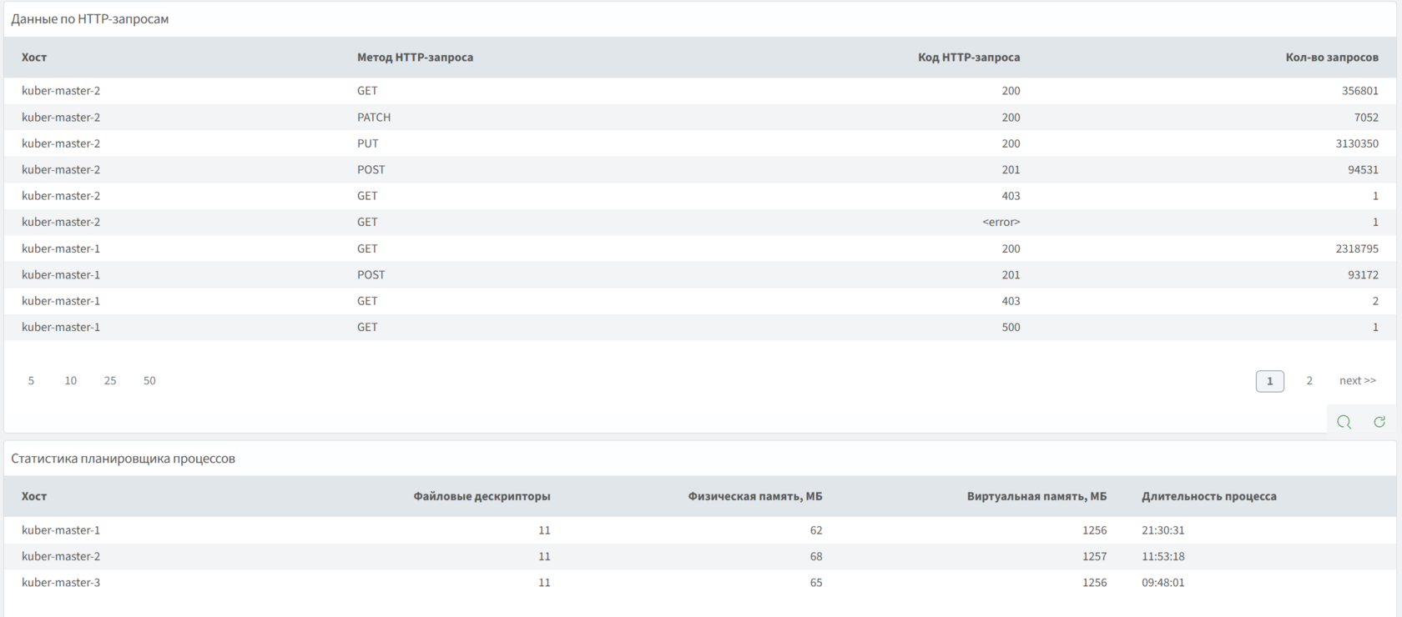Viewport: 1402px width, 617px height.
Task: Click the next >> pagination link
Action: point(1357,381)
